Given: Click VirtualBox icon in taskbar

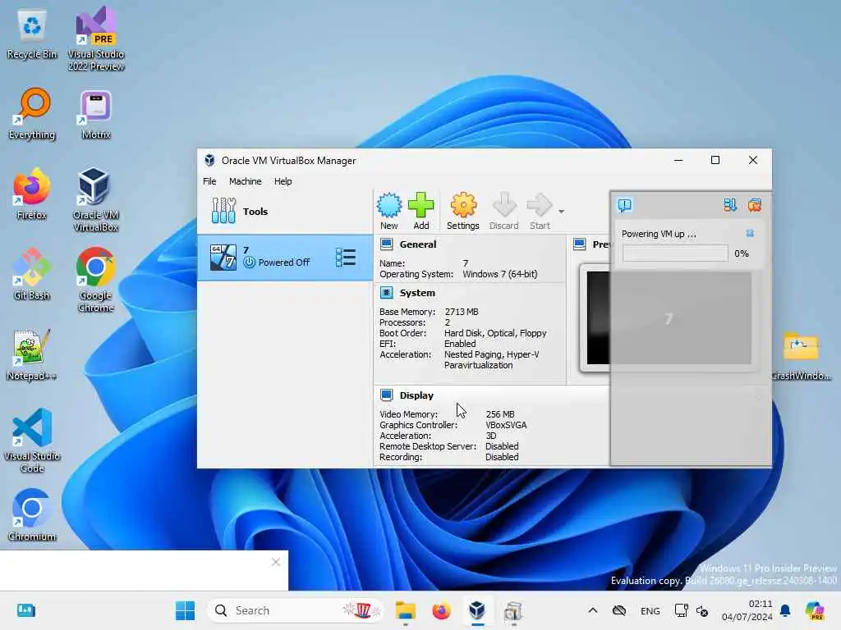Looking at the screenshot, I should pos(477,610).
